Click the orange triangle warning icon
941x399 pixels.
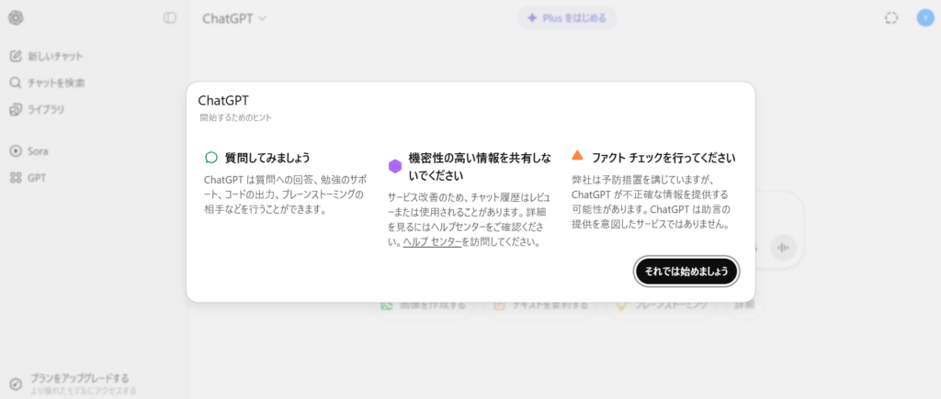tap(577, 156)
